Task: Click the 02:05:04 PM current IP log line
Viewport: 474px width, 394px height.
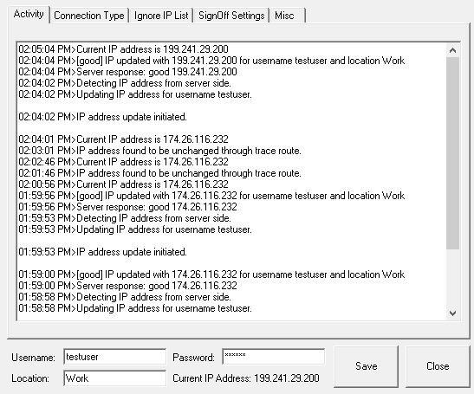Action: pyautogui.click(x=123, y=49)
